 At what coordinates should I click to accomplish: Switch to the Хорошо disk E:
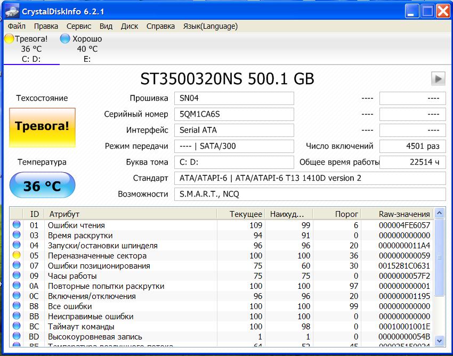coord(81,48)
